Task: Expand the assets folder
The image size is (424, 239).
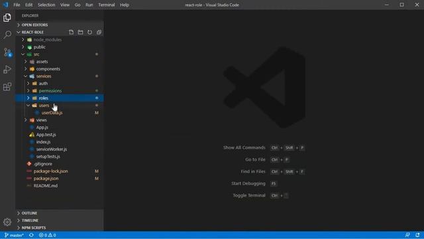Action: tap(60, 62)
